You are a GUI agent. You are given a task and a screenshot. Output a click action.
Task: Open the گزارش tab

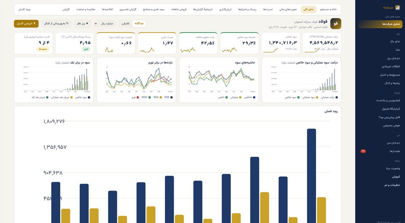pos(66,9)
